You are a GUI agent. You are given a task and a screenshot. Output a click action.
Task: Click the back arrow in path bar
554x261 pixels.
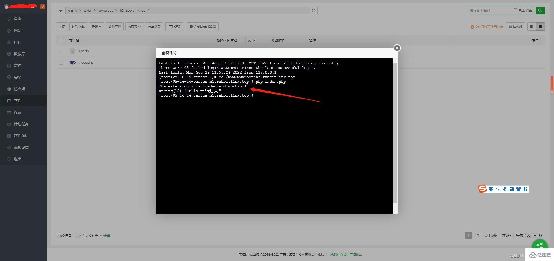click(61, 10)
